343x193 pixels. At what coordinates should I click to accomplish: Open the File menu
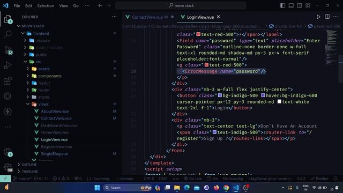tap(17, 6)
